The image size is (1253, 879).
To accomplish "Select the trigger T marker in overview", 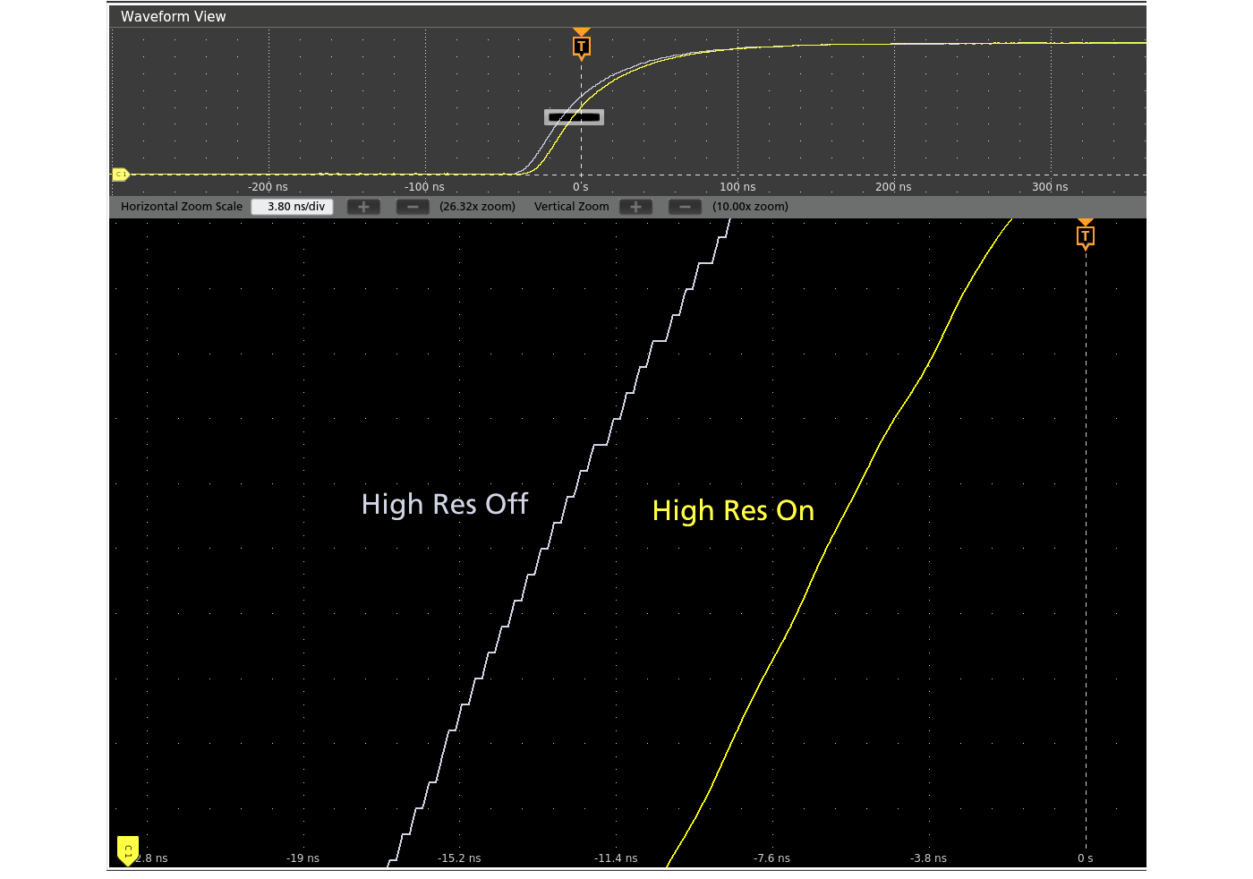I will point(582,46).
